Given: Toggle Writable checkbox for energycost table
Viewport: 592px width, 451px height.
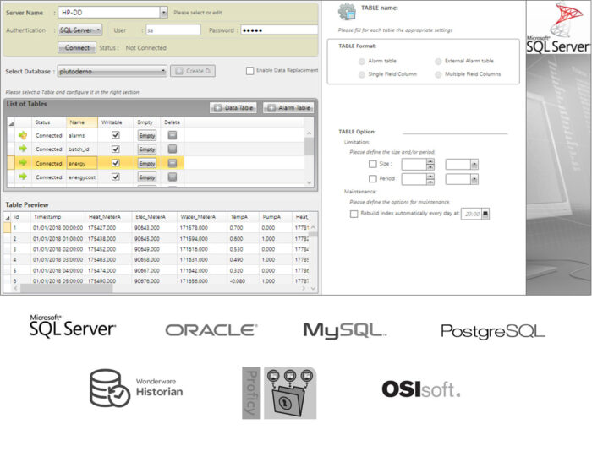Looking at the screenshot, I should [x=116, y=177].
